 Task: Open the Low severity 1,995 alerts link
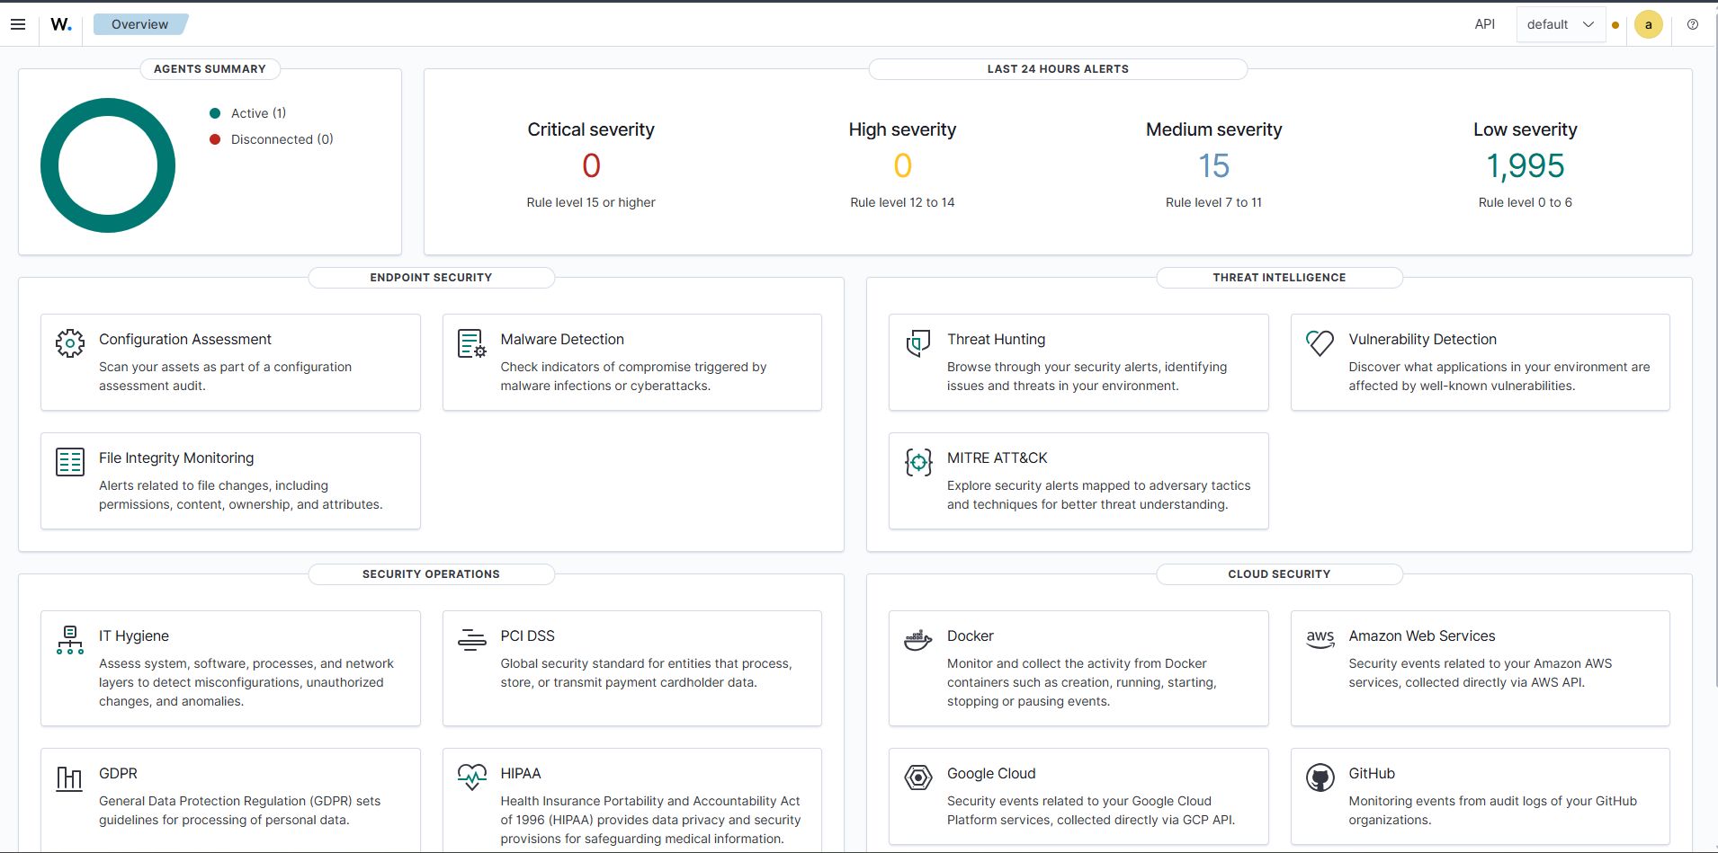1525,166
